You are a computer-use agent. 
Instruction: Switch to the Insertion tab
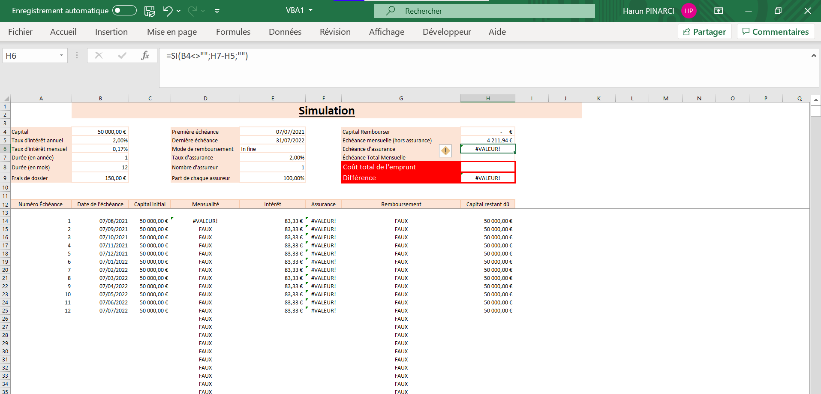tap(111, 32)
